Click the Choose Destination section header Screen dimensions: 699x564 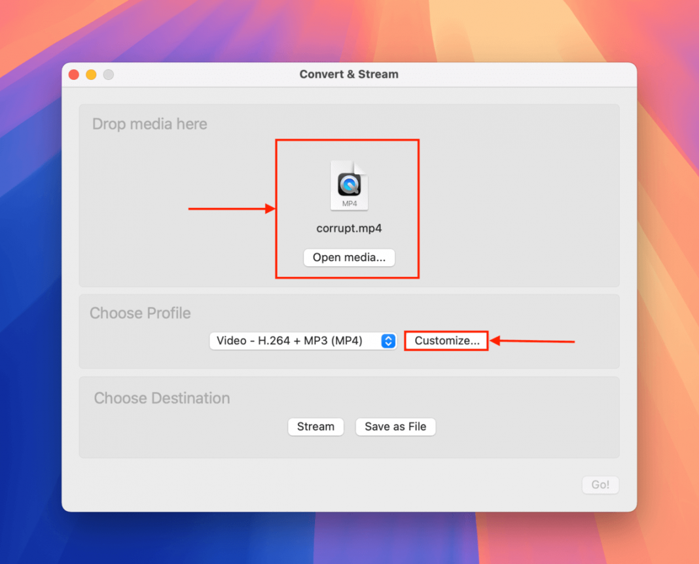162,398
